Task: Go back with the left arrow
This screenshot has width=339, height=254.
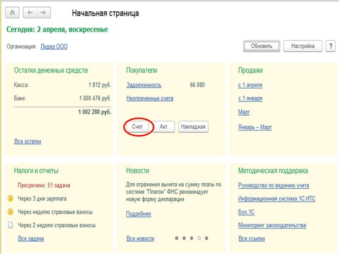Action: point(30,13)
